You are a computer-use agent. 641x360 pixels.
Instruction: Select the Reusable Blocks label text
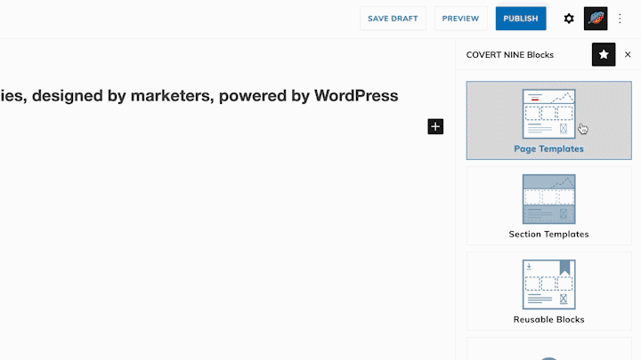(548, 320)
